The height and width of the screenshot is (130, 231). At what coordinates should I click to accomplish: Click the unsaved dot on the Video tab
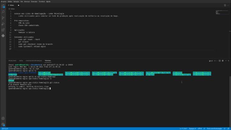pyautogui.click(x=18, y=5)
